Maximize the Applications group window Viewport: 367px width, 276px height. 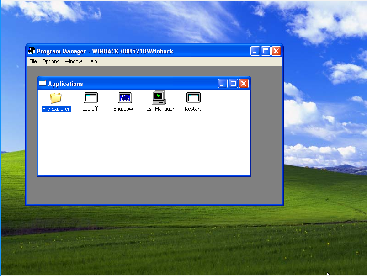point(233,84)
